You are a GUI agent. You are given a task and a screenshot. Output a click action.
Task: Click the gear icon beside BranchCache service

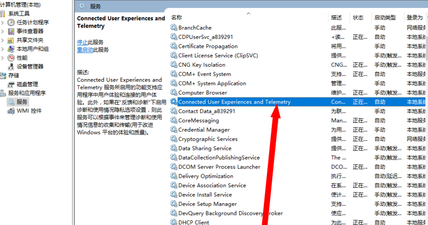point(173,28)
